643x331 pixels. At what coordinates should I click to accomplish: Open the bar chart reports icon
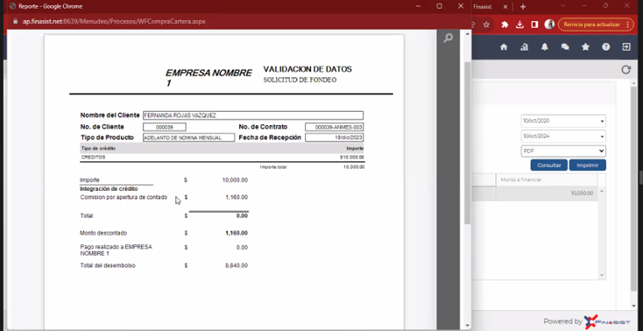(x=524, y=47)
